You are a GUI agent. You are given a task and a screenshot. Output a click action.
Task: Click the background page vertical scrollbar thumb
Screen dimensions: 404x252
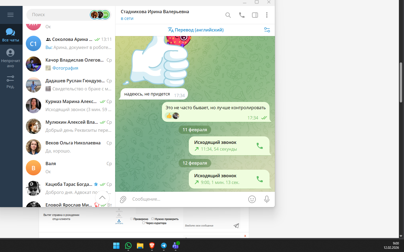(x=401, y=82)
